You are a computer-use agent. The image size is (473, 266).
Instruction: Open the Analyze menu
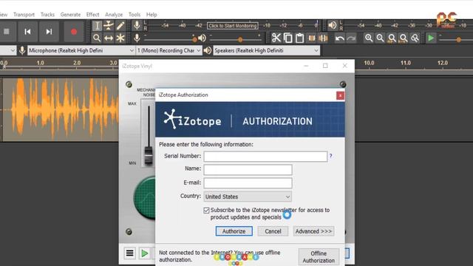114,15
